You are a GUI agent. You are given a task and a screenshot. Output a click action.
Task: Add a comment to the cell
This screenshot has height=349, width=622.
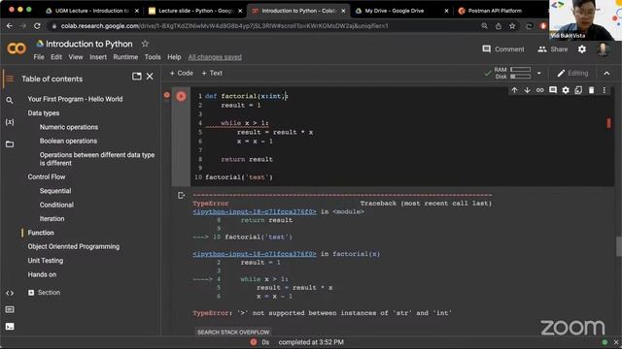(553, 90)
